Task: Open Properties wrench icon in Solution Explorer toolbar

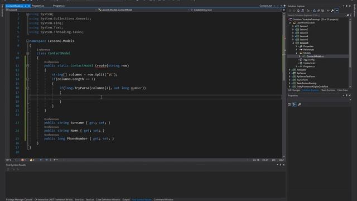Action: [x=332, y=11]
